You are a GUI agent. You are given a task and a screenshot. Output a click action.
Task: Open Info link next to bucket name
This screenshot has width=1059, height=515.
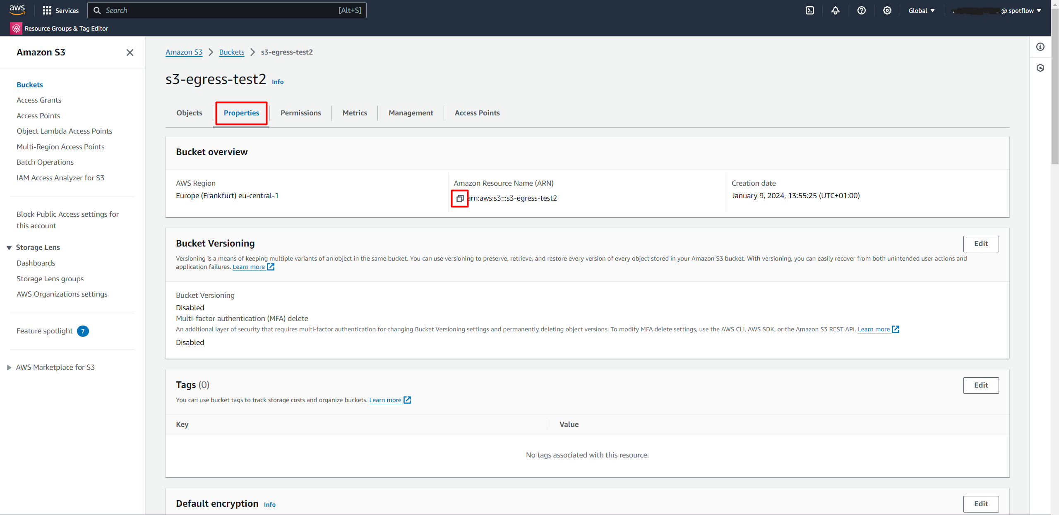coord(277,82)
